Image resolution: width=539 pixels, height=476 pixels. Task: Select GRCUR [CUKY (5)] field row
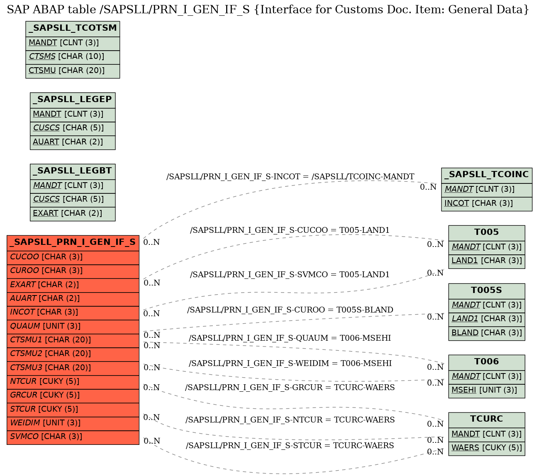click(73, 396)
